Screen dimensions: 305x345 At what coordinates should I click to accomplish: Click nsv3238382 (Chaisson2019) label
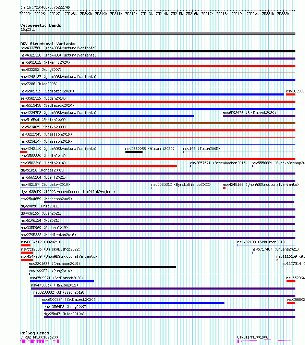pos(59,292)
